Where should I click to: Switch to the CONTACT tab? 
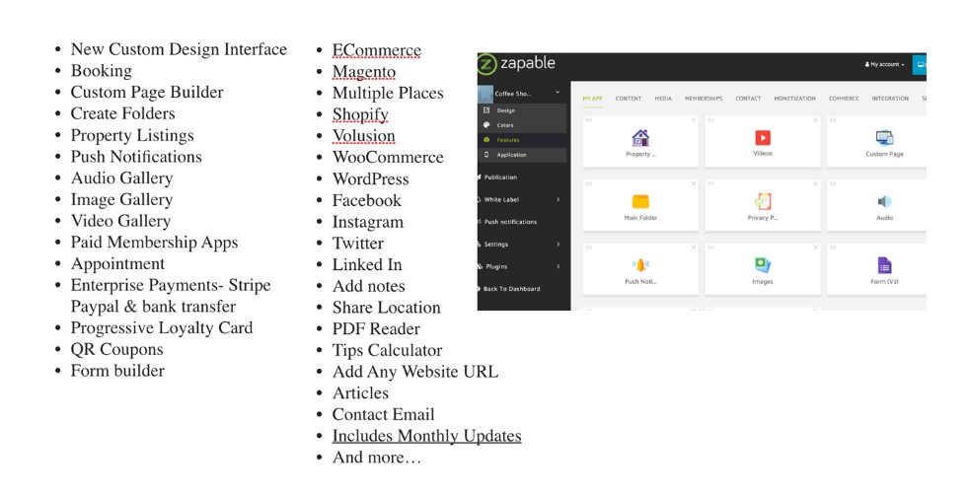pos(748,99)
